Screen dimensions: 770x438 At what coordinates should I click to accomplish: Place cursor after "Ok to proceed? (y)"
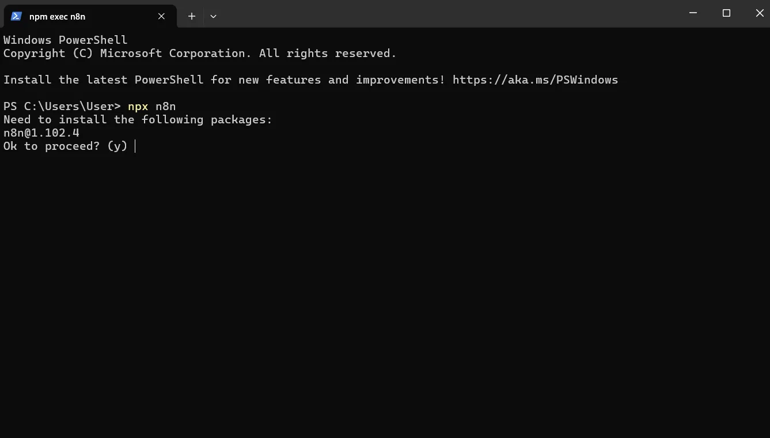[135, 146]
